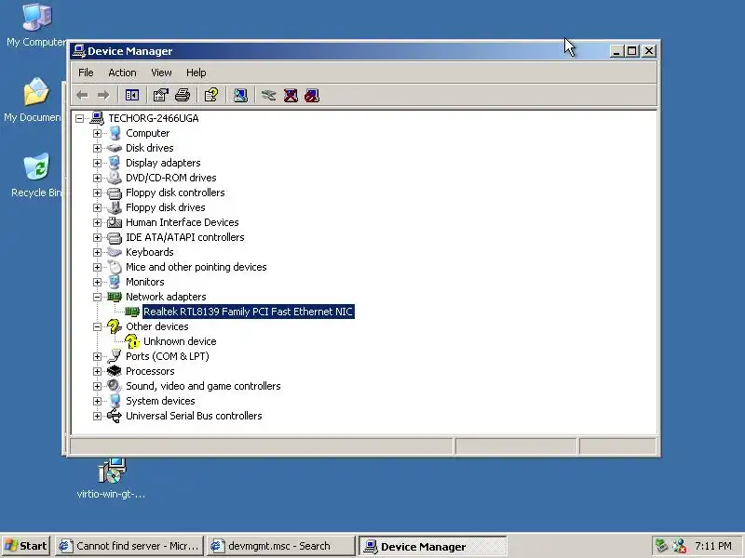Expand the System devices category
The height and width of the screenshot is (558, 745).
point(98,401)
